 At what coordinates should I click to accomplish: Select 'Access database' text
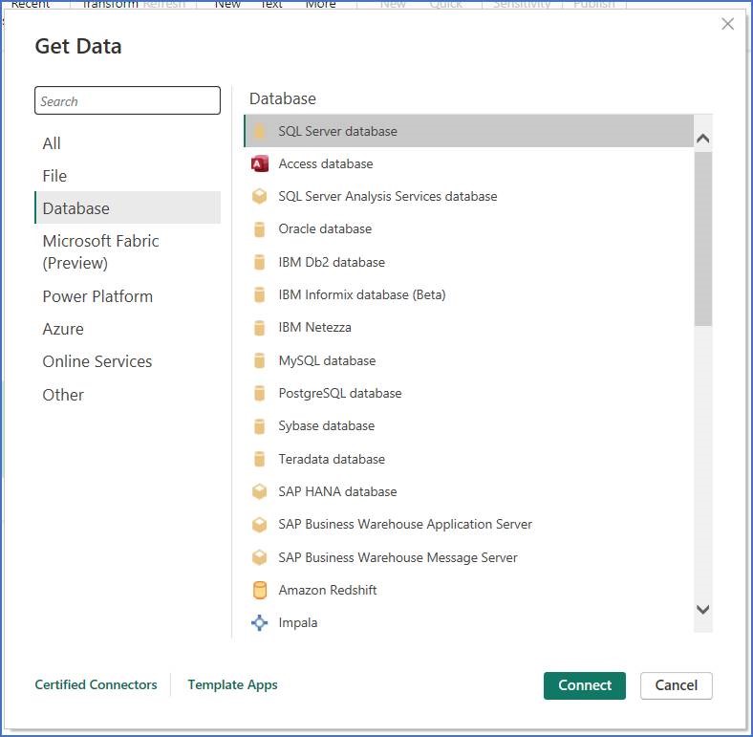(326, 163)
